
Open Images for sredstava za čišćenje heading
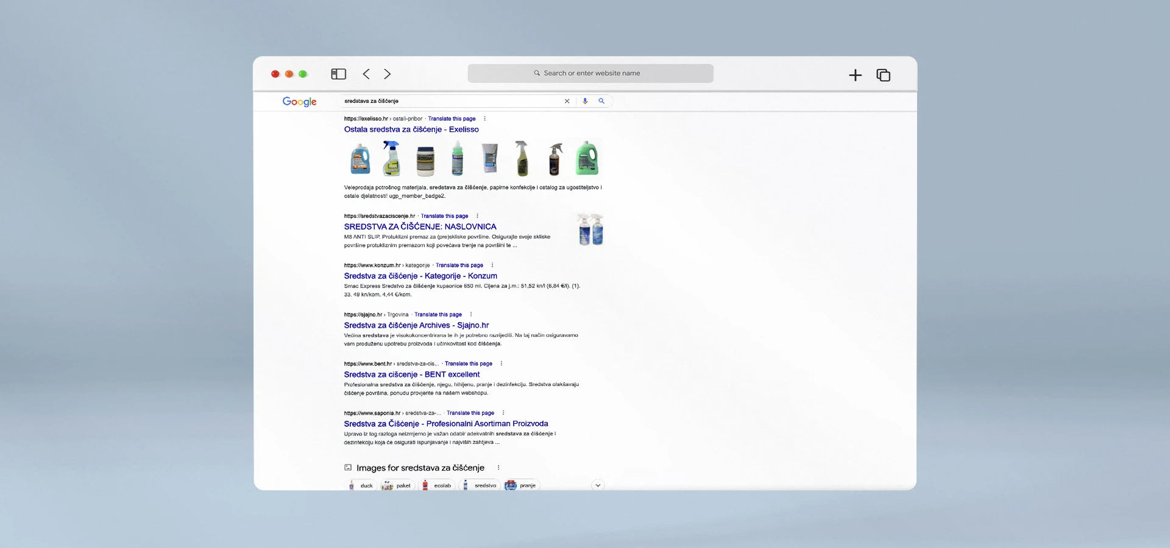(x=420, y=468)
